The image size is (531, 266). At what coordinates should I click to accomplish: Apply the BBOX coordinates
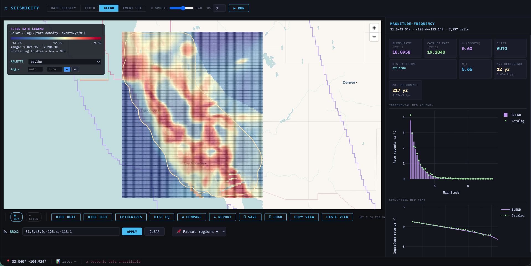click(x=132, y=231)
